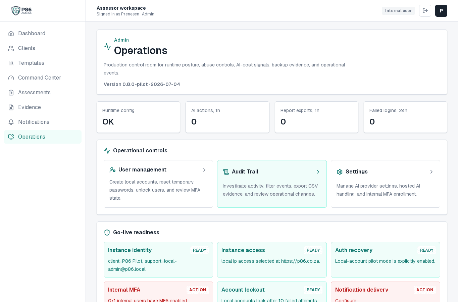
Task: Click the Audit Trail scroll icon
Action: 226,172
